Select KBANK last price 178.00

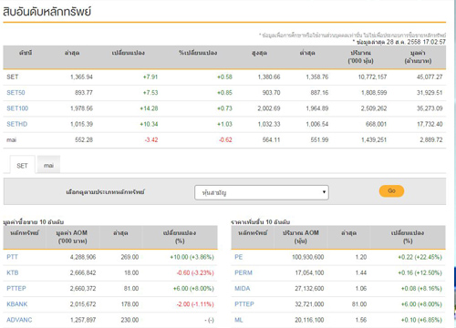pos(130,304)
